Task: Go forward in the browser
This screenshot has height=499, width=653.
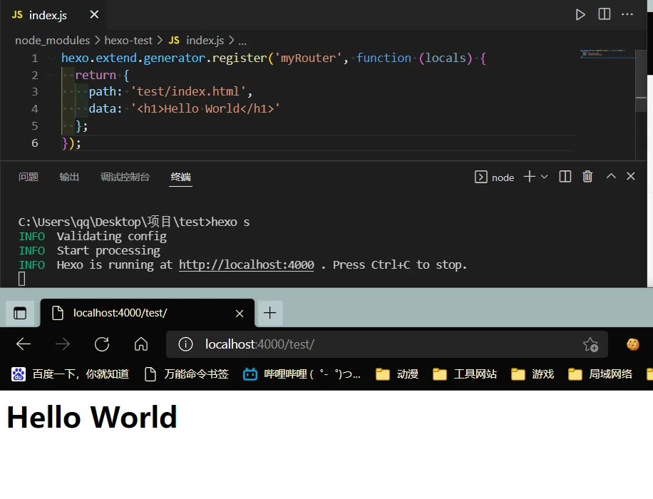Action: (63, 344)
